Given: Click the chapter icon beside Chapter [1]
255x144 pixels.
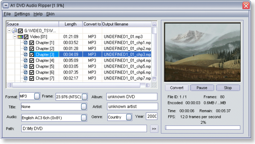Looking at the screenshot, I should coord(26,43).
